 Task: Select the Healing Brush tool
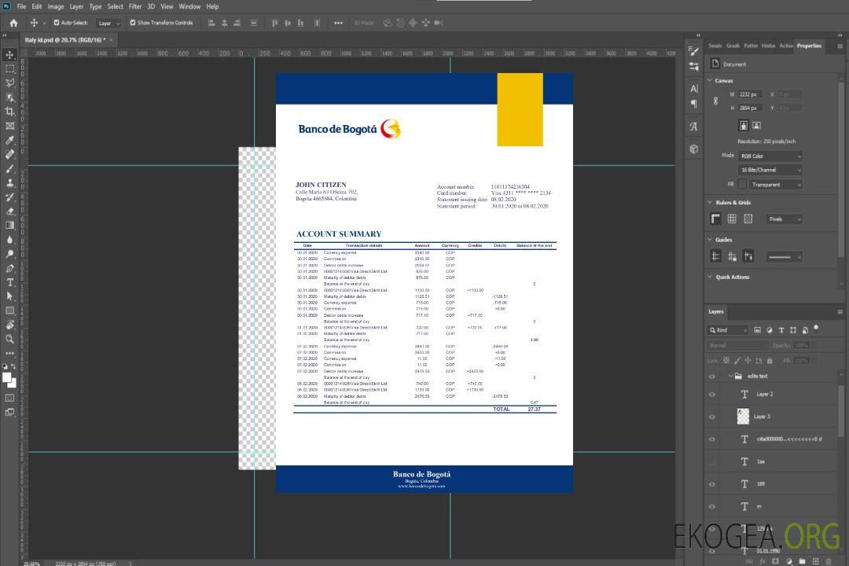click(9, 154)
